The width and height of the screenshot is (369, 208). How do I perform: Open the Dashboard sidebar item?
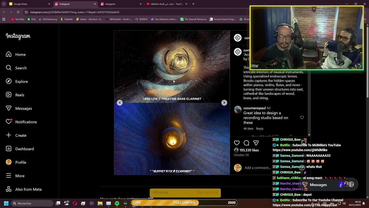coord(20,149)
